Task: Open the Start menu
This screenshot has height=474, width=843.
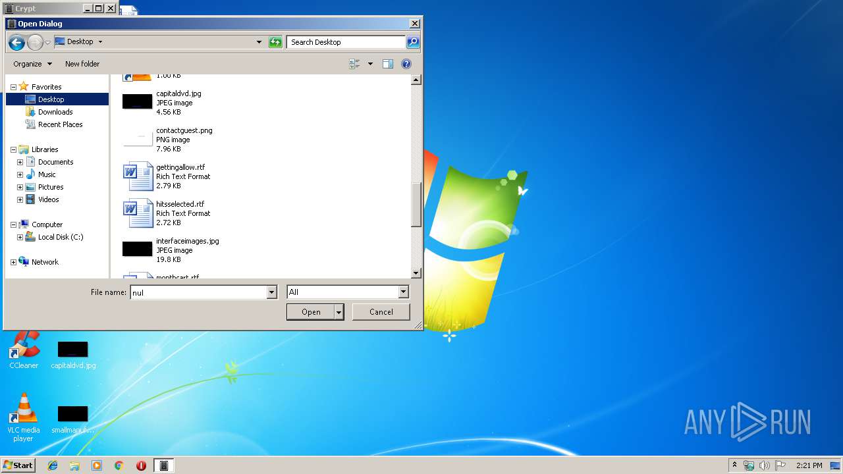Action: pyautogui.click(x=18, y=465)
